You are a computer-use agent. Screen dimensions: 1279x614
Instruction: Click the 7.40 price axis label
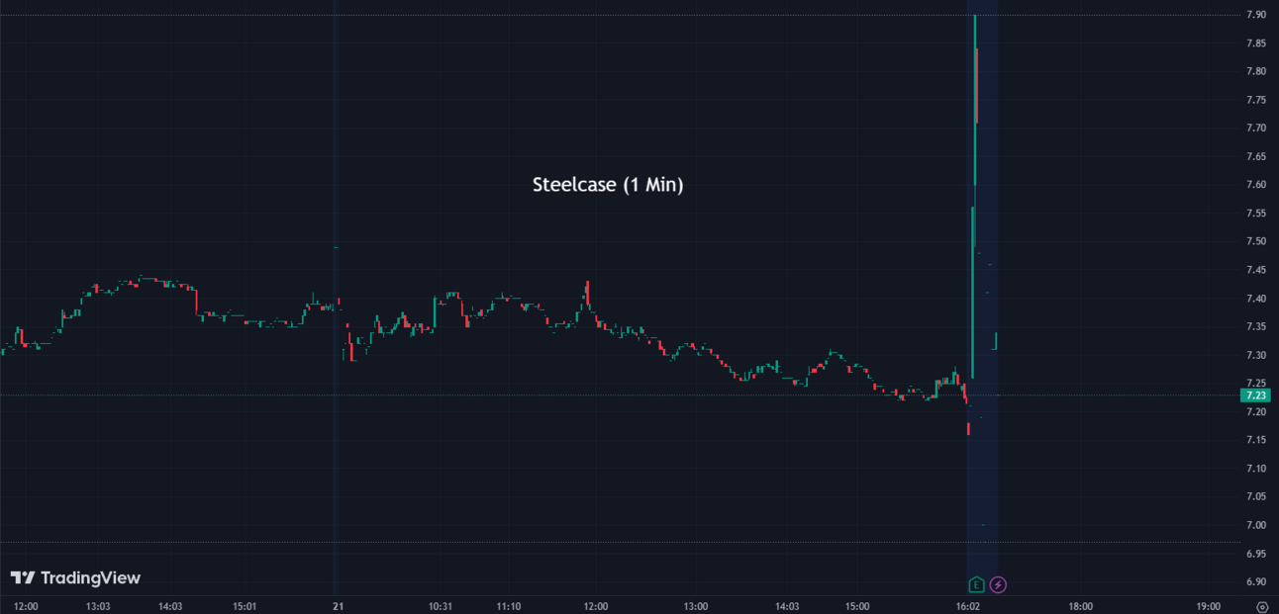[1255, 299]
